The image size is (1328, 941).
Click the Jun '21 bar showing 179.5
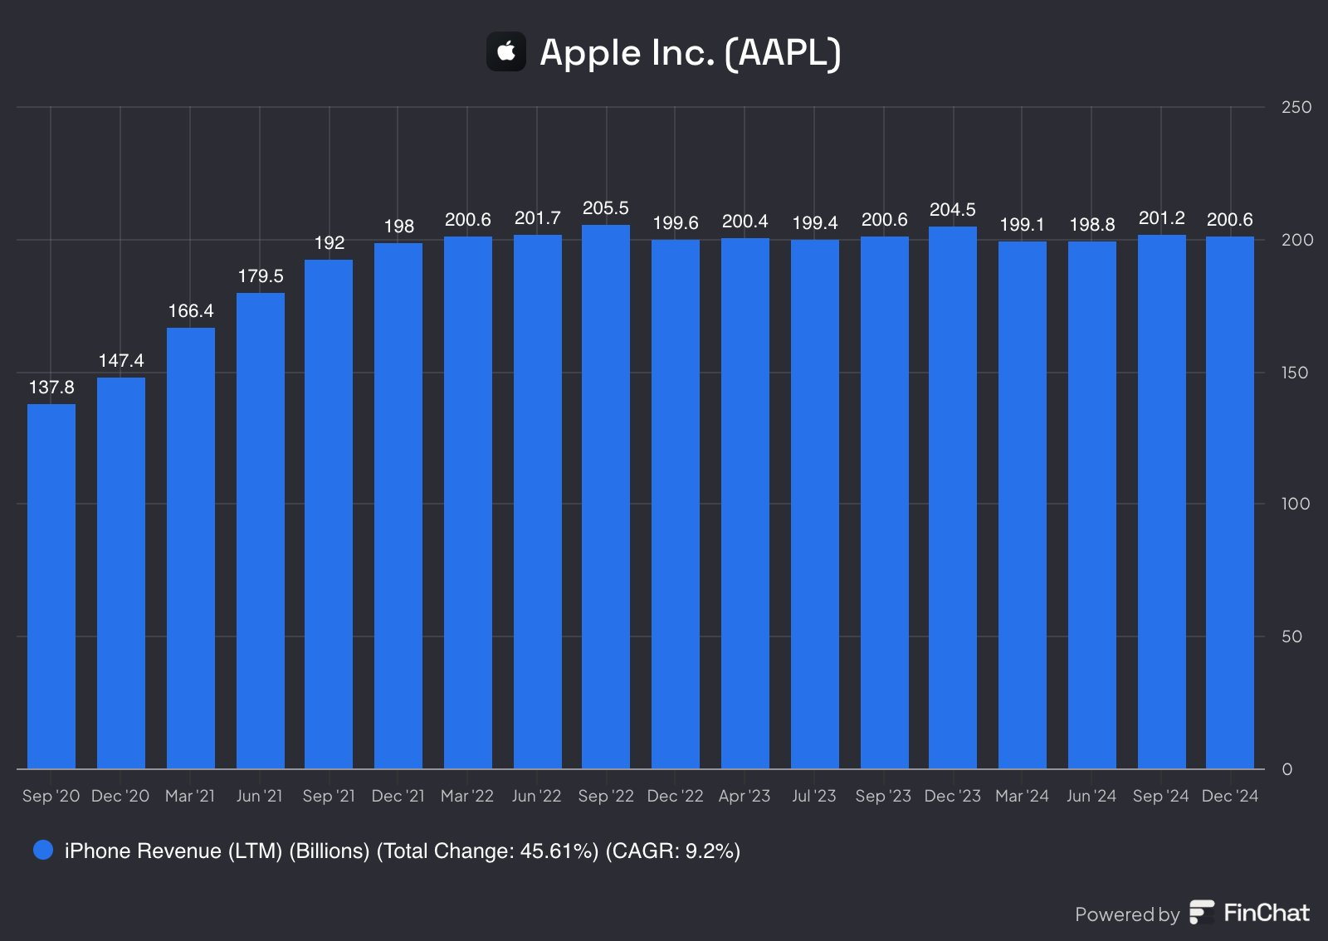pyautogui.click(x=261, y=530)
